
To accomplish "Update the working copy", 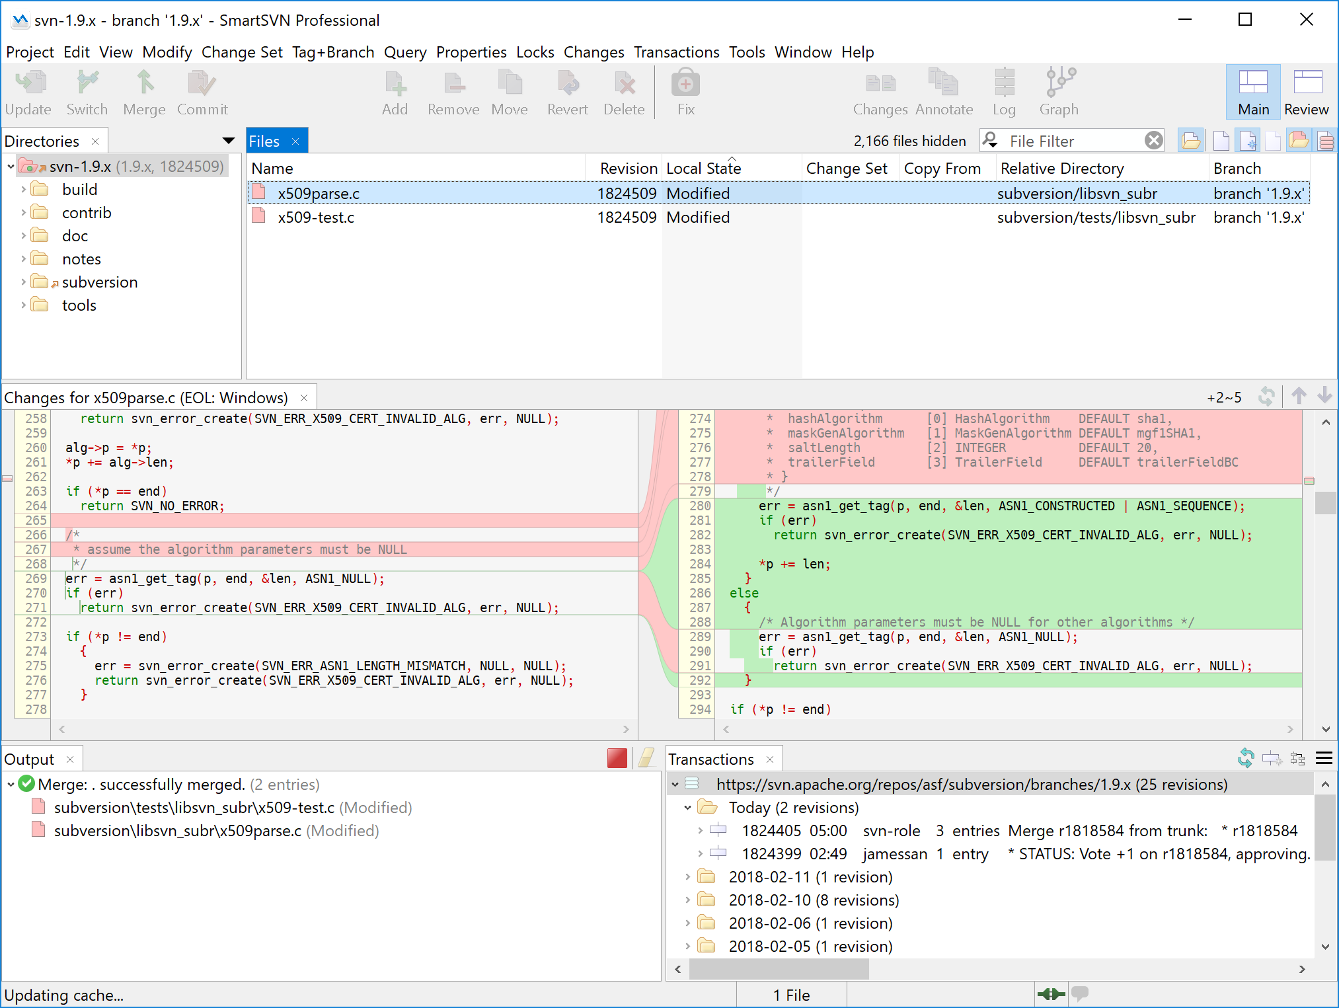I will click(28, 92).
